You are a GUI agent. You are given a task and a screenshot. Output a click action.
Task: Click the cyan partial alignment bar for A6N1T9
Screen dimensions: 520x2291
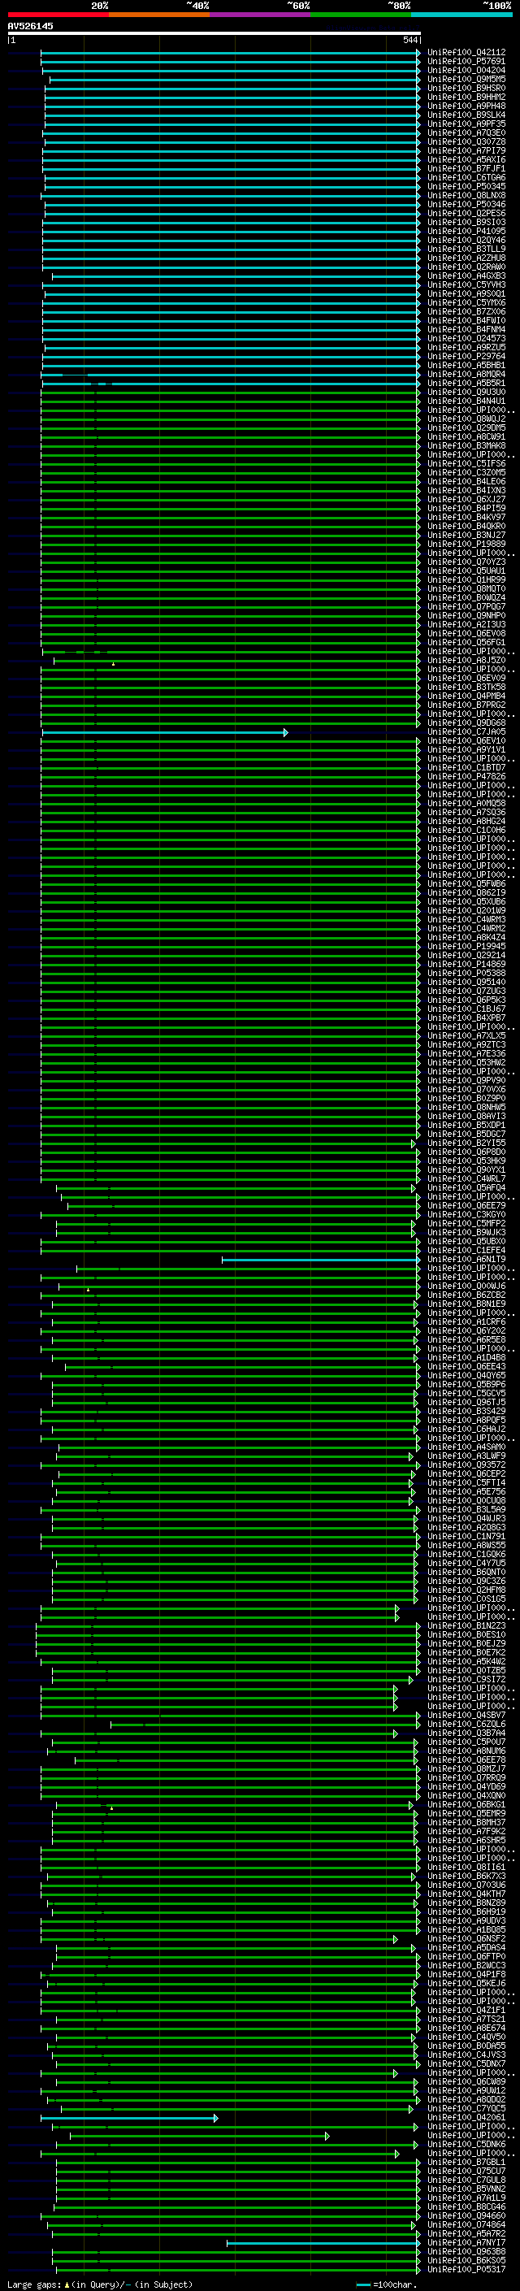(321, 1260)
